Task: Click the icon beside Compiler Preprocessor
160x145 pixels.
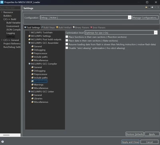Action: coord(32,74)
